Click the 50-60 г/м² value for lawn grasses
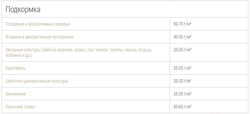 click(x=182, y=107)
